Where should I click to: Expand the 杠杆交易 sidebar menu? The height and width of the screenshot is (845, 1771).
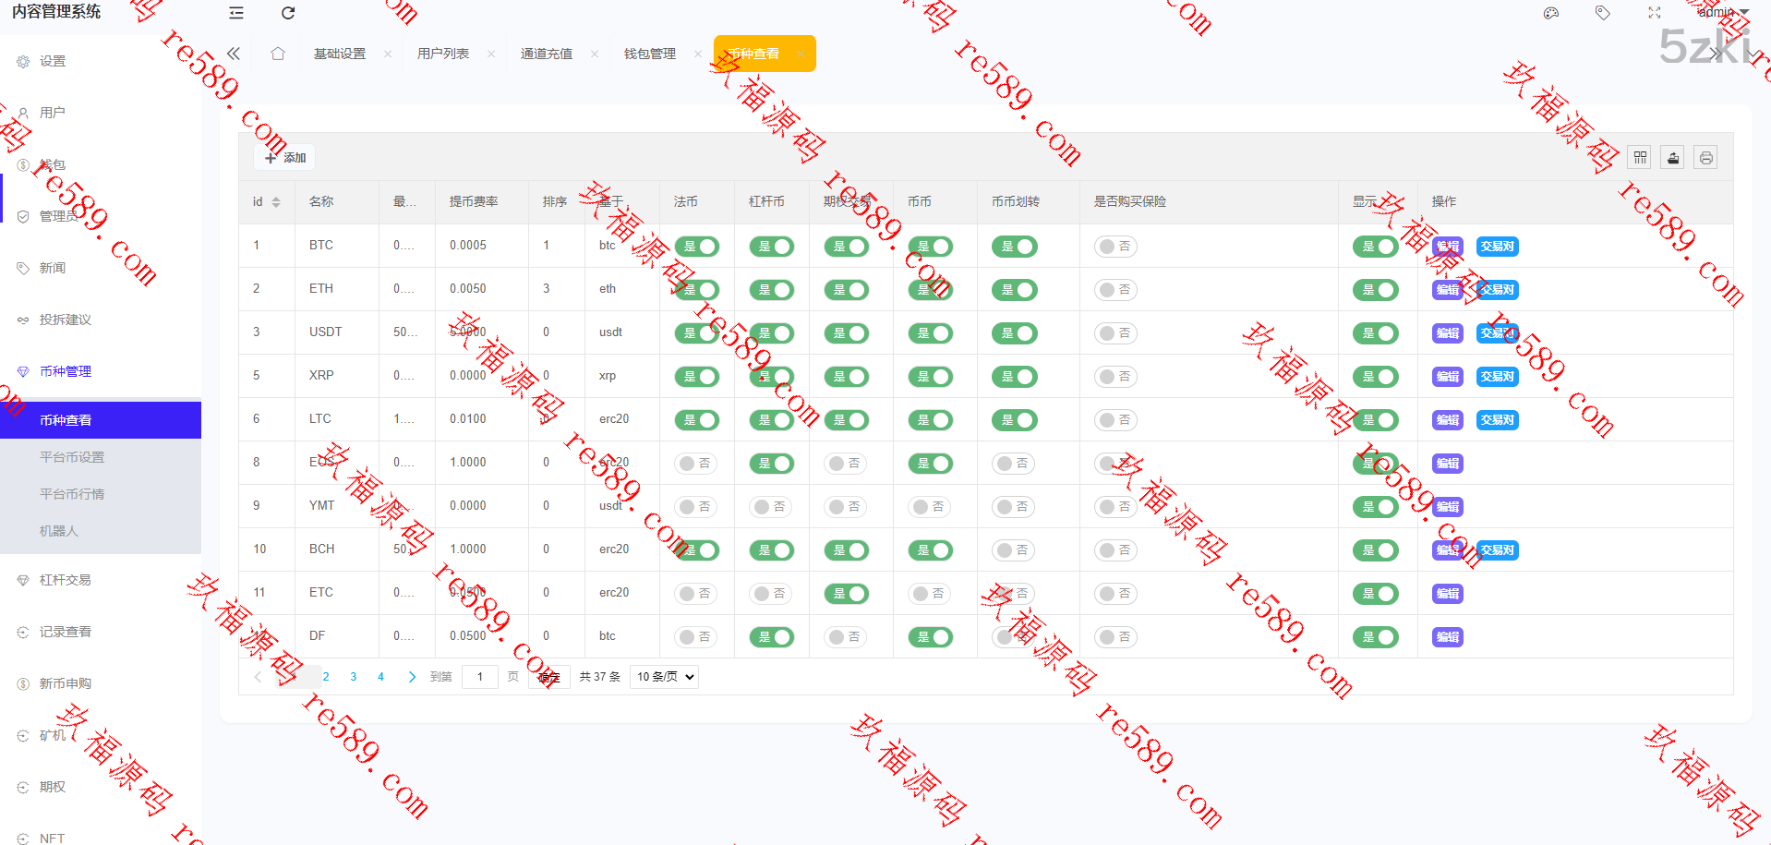(65, 580)
